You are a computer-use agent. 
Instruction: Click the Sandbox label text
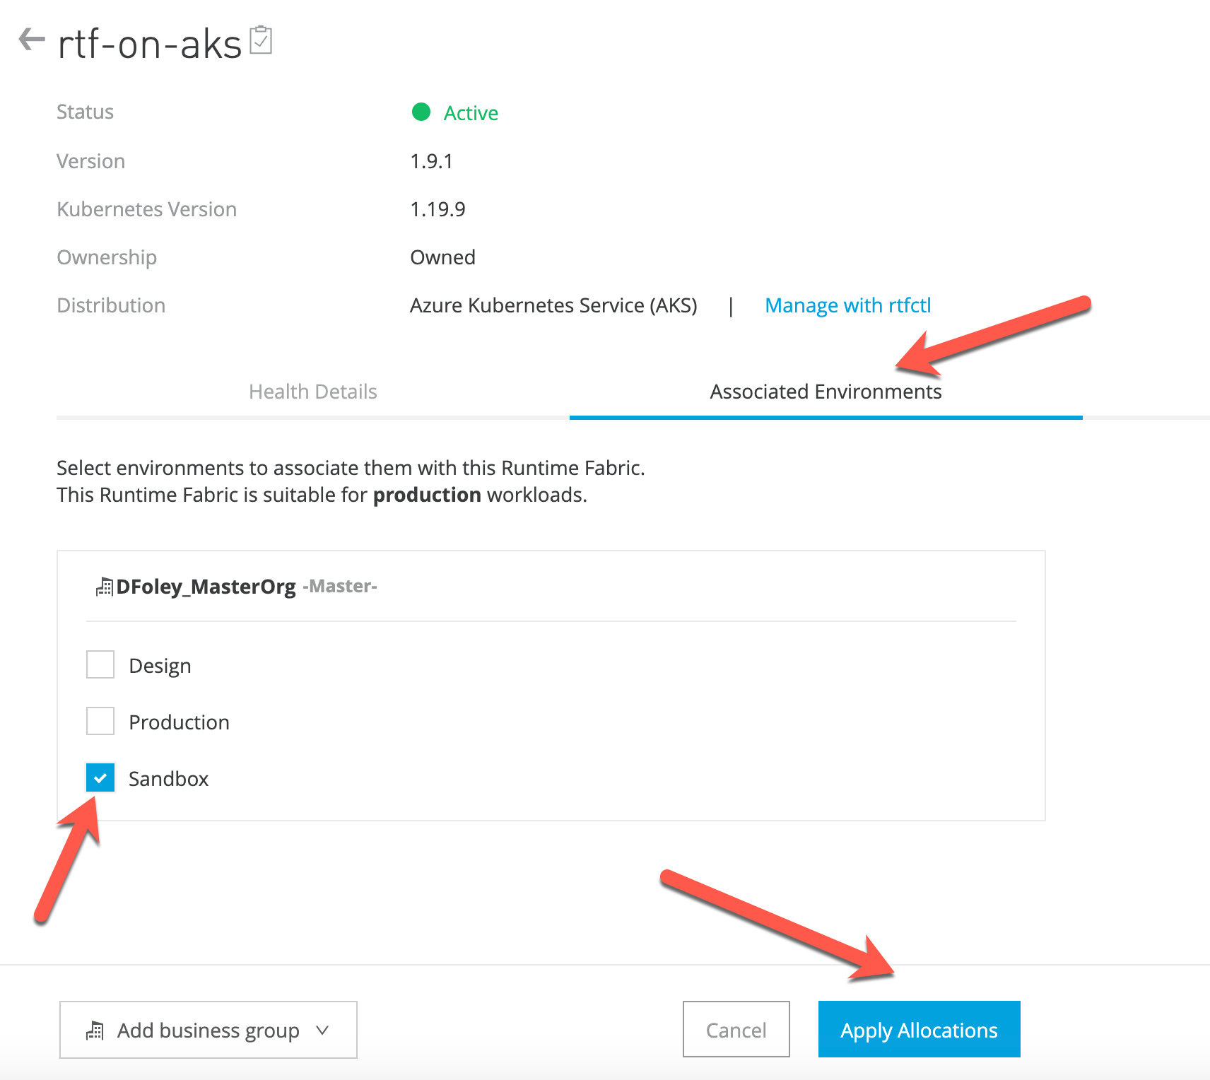(x=168, y=779)
